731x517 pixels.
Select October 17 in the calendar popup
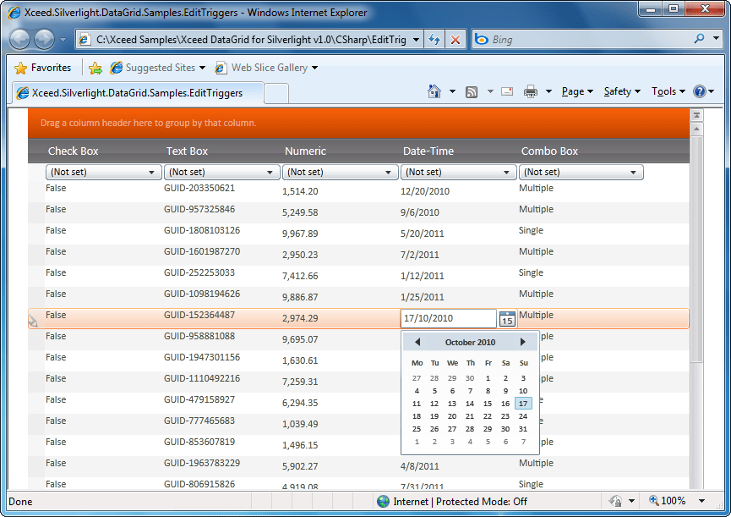tap(522, 404)
